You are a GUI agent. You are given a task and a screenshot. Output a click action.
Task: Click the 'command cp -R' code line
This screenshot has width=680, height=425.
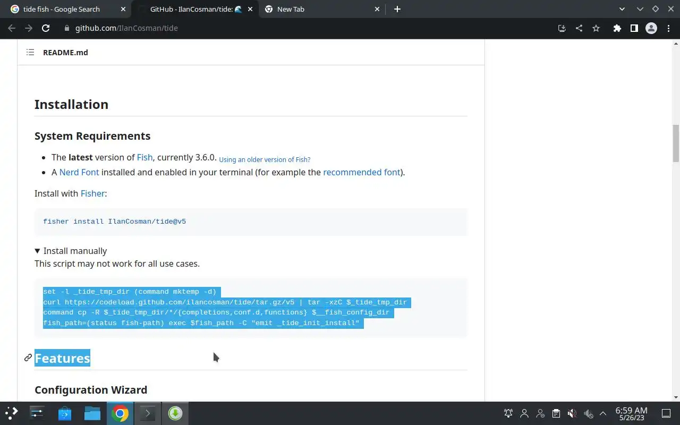coord(216,312)
